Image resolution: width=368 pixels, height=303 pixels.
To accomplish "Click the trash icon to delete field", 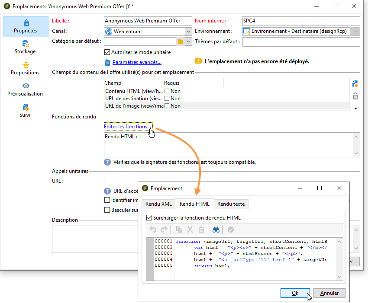I will 355,96.
